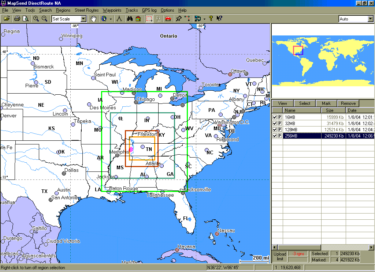This screenshot has width=375, height=272.
Task: Open the Help menu
Action: (182, 10)
